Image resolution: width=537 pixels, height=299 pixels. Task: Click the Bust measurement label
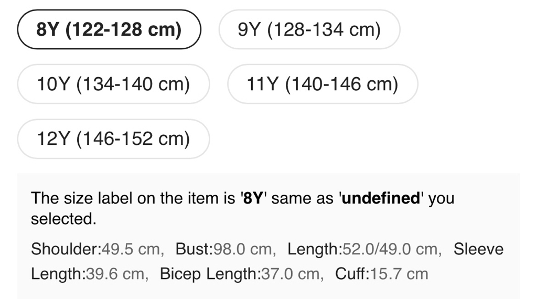tap(192, 249)
